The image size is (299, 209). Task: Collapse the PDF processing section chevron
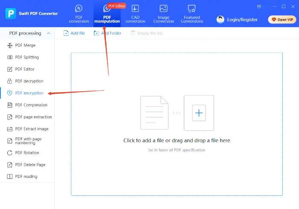click(x=48, y=33)
